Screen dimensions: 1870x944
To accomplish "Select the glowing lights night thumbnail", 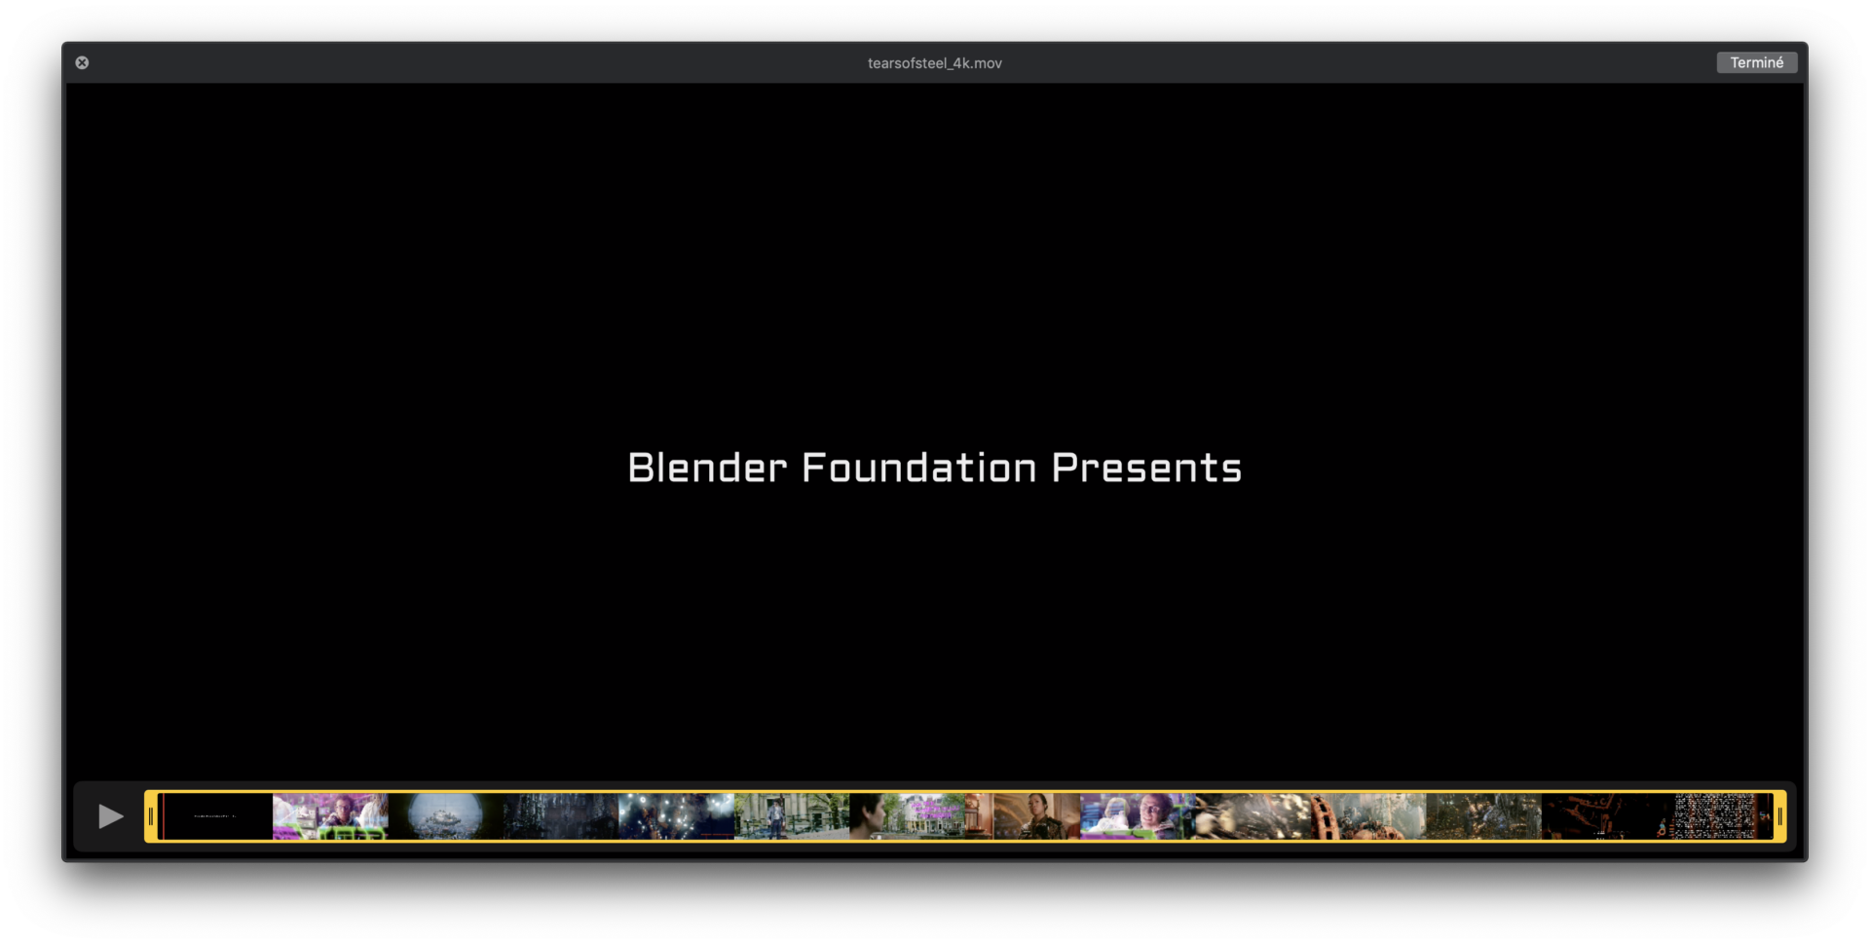I will (676, 816).
